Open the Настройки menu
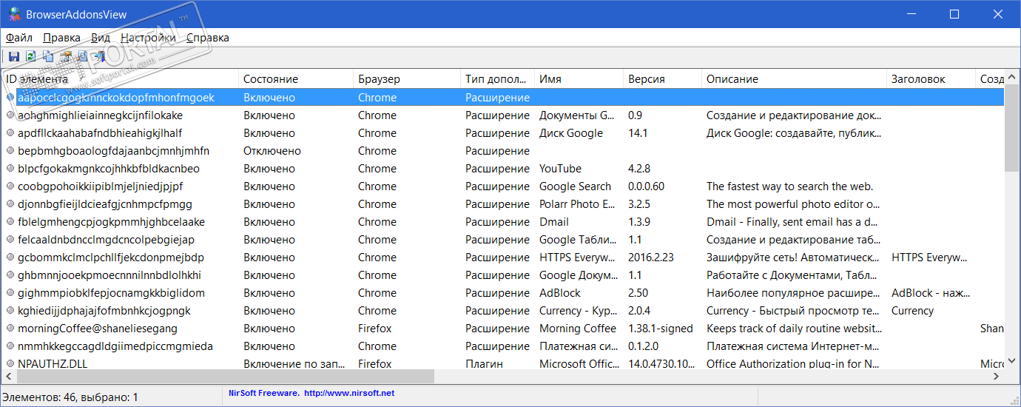 (x=148, y=38)
